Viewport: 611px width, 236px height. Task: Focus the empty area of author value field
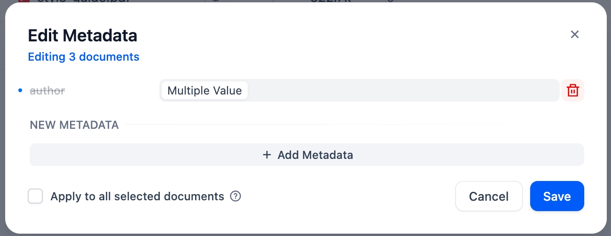click(x=399, y=90)
